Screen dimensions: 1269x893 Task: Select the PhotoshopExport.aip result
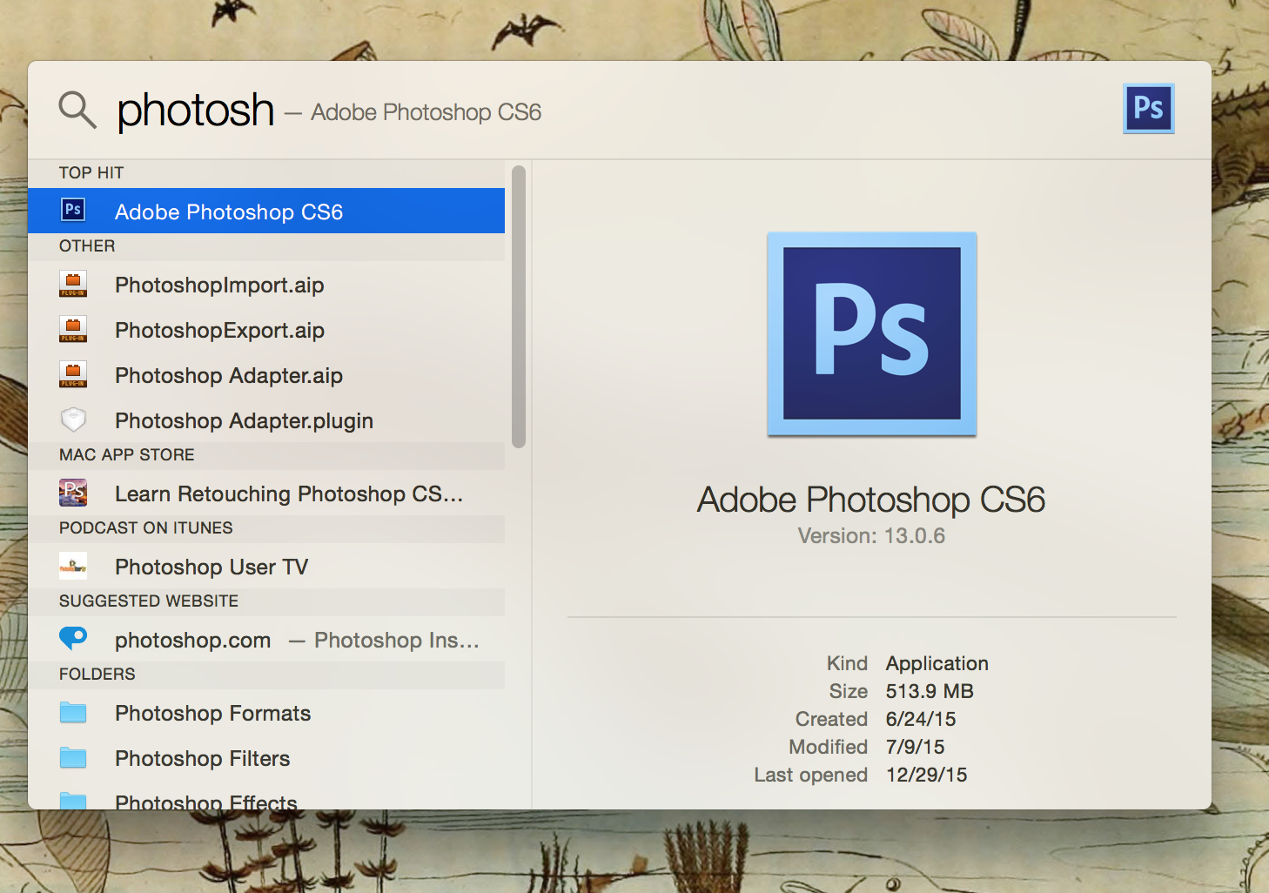[266, 329]
